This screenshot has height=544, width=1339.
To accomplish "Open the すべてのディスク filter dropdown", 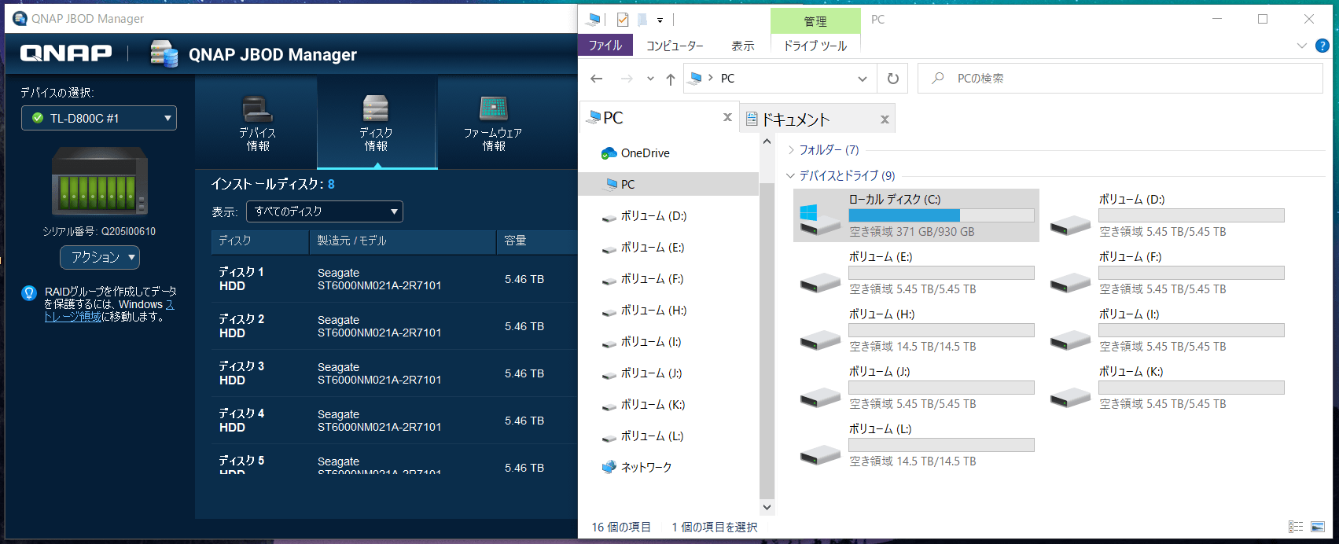I will pyautogui.click(x=324, y=211).
